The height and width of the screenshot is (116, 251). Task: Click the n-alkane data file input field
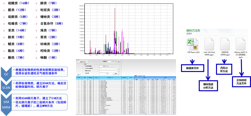107,69
